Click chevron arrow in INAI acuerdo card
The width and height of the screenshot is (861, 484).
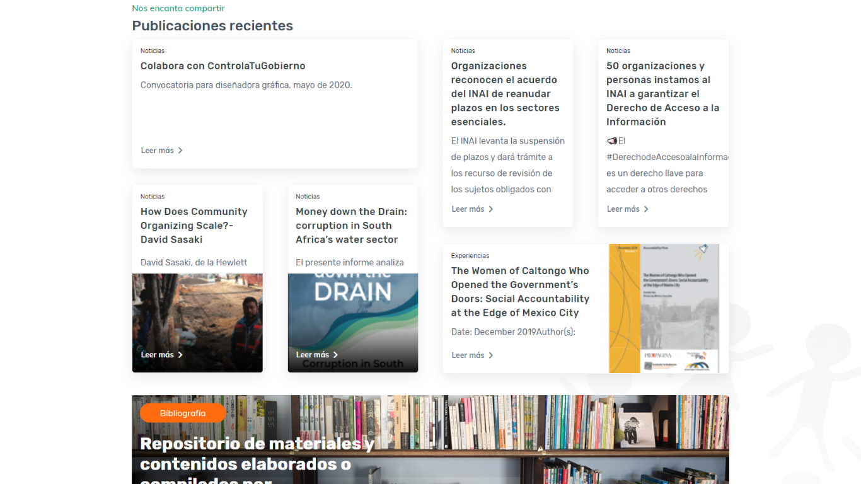coord(491,209)
